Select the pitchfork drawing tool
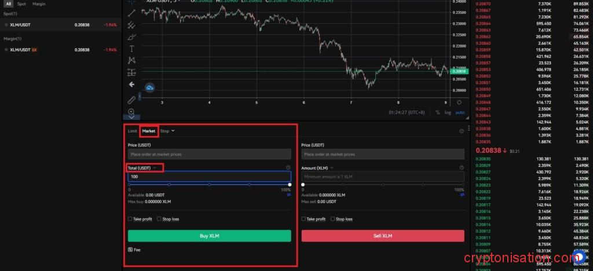This screenshot has width=593, height=271. tap(131, 25)
